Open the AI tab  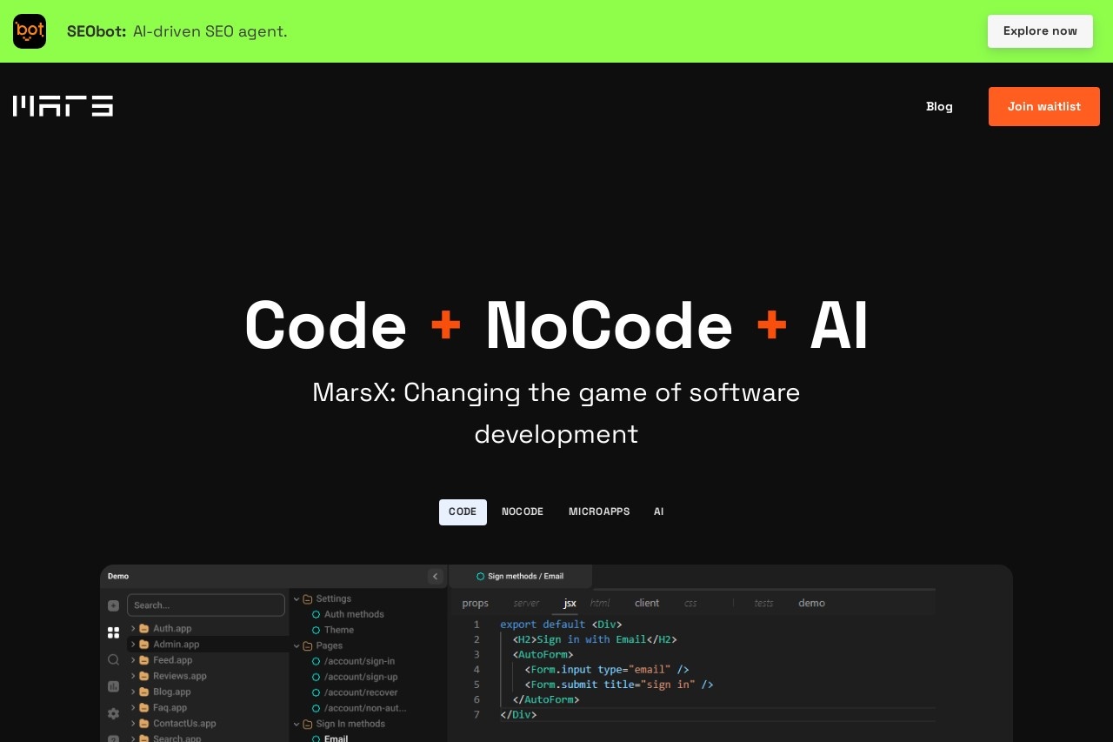[x=658, y=511]
